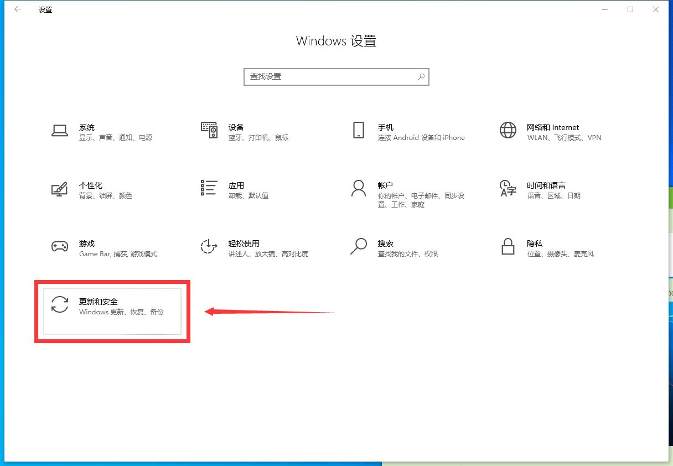The width and height of the screenshot is (673, 466).
Task: Select the 轻松使用 title text
Action: tap(244, 244)
